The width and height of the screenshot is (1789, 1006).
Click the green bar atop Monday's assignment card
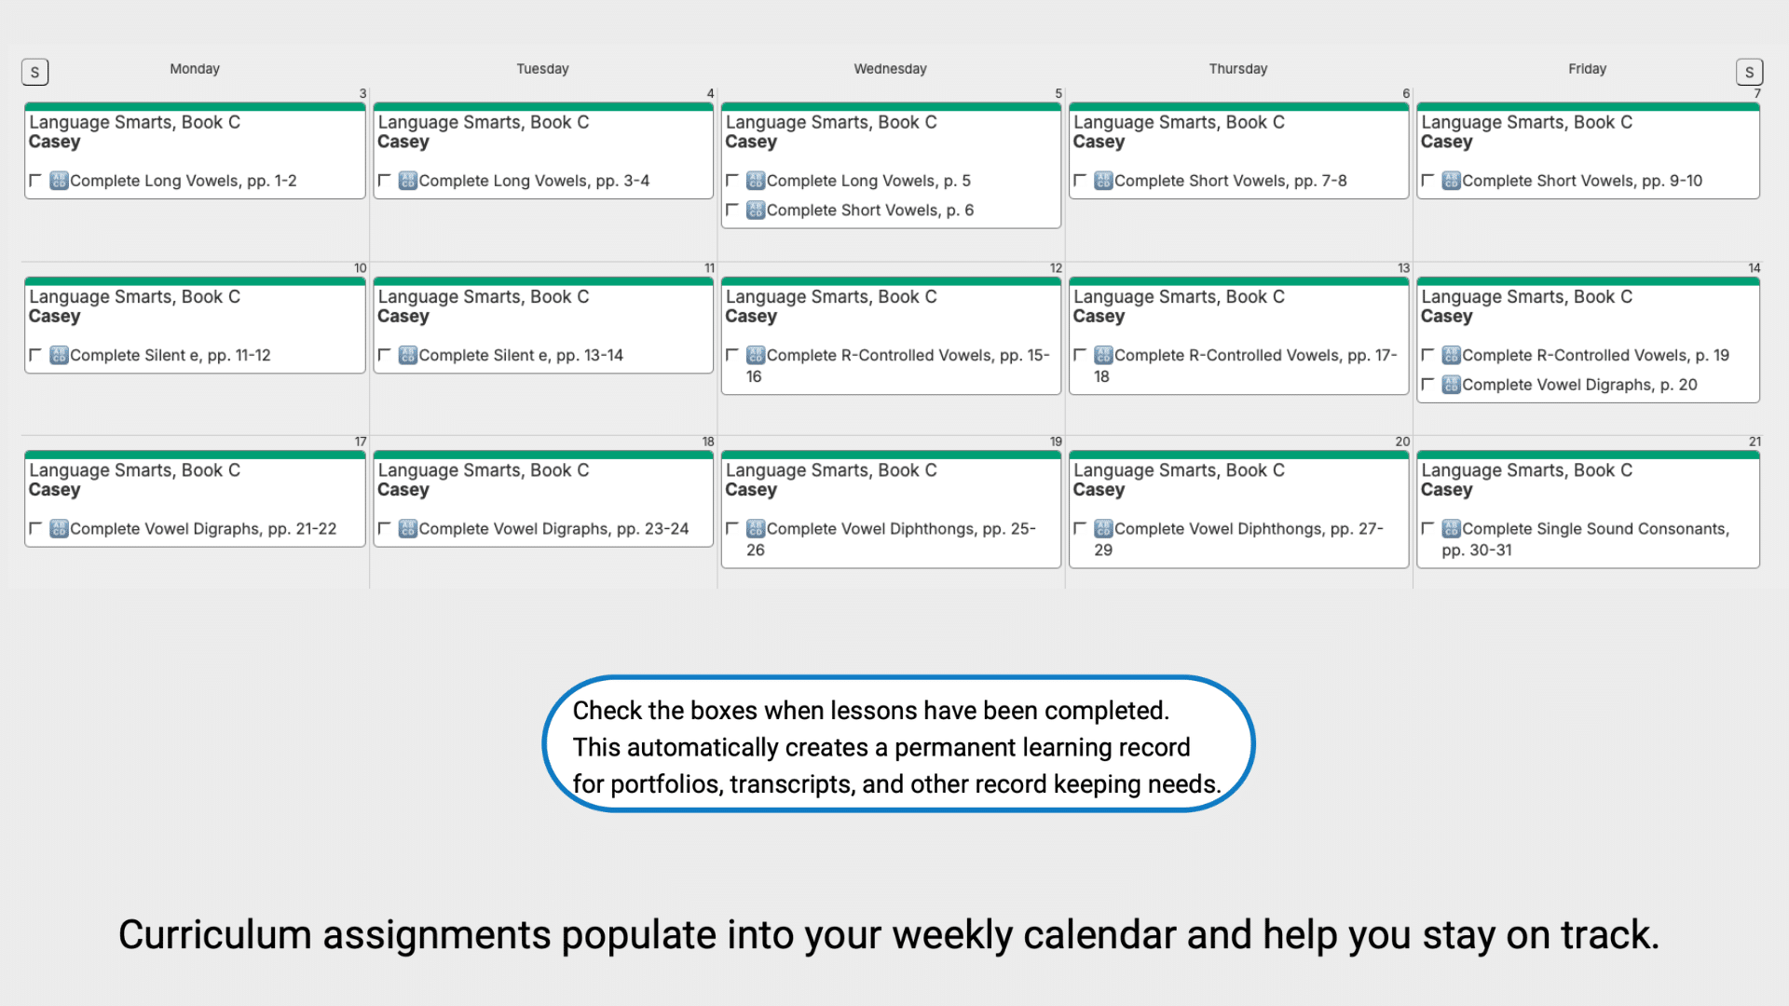click(x=194, y=107)
